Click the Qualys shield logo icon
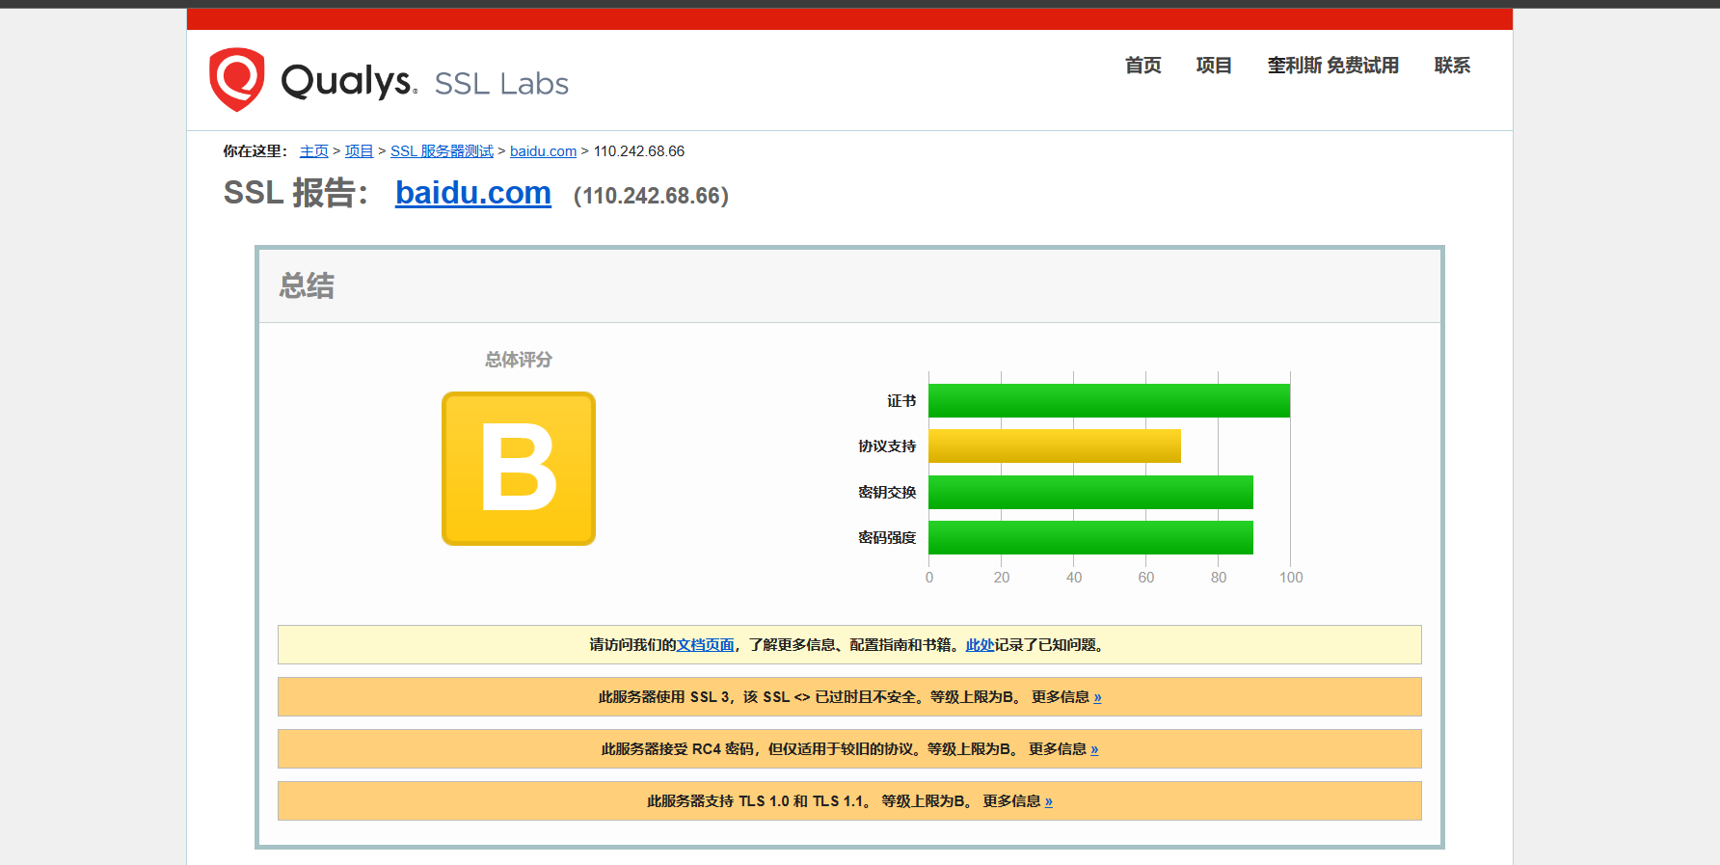 (x=236, y=79)
